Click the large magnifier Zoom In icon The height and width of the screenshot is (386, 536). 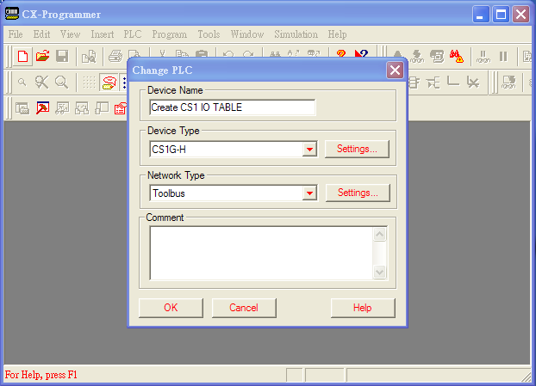tap(61, 83)
